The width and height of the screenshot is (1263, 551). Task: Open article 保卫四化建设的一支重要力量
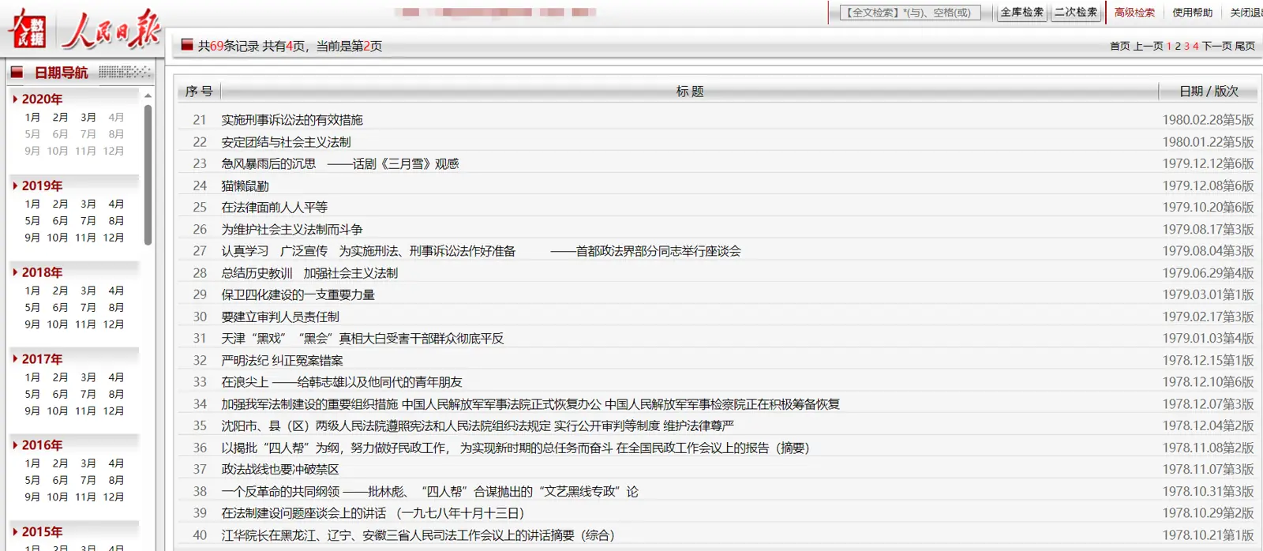point(298,295)
